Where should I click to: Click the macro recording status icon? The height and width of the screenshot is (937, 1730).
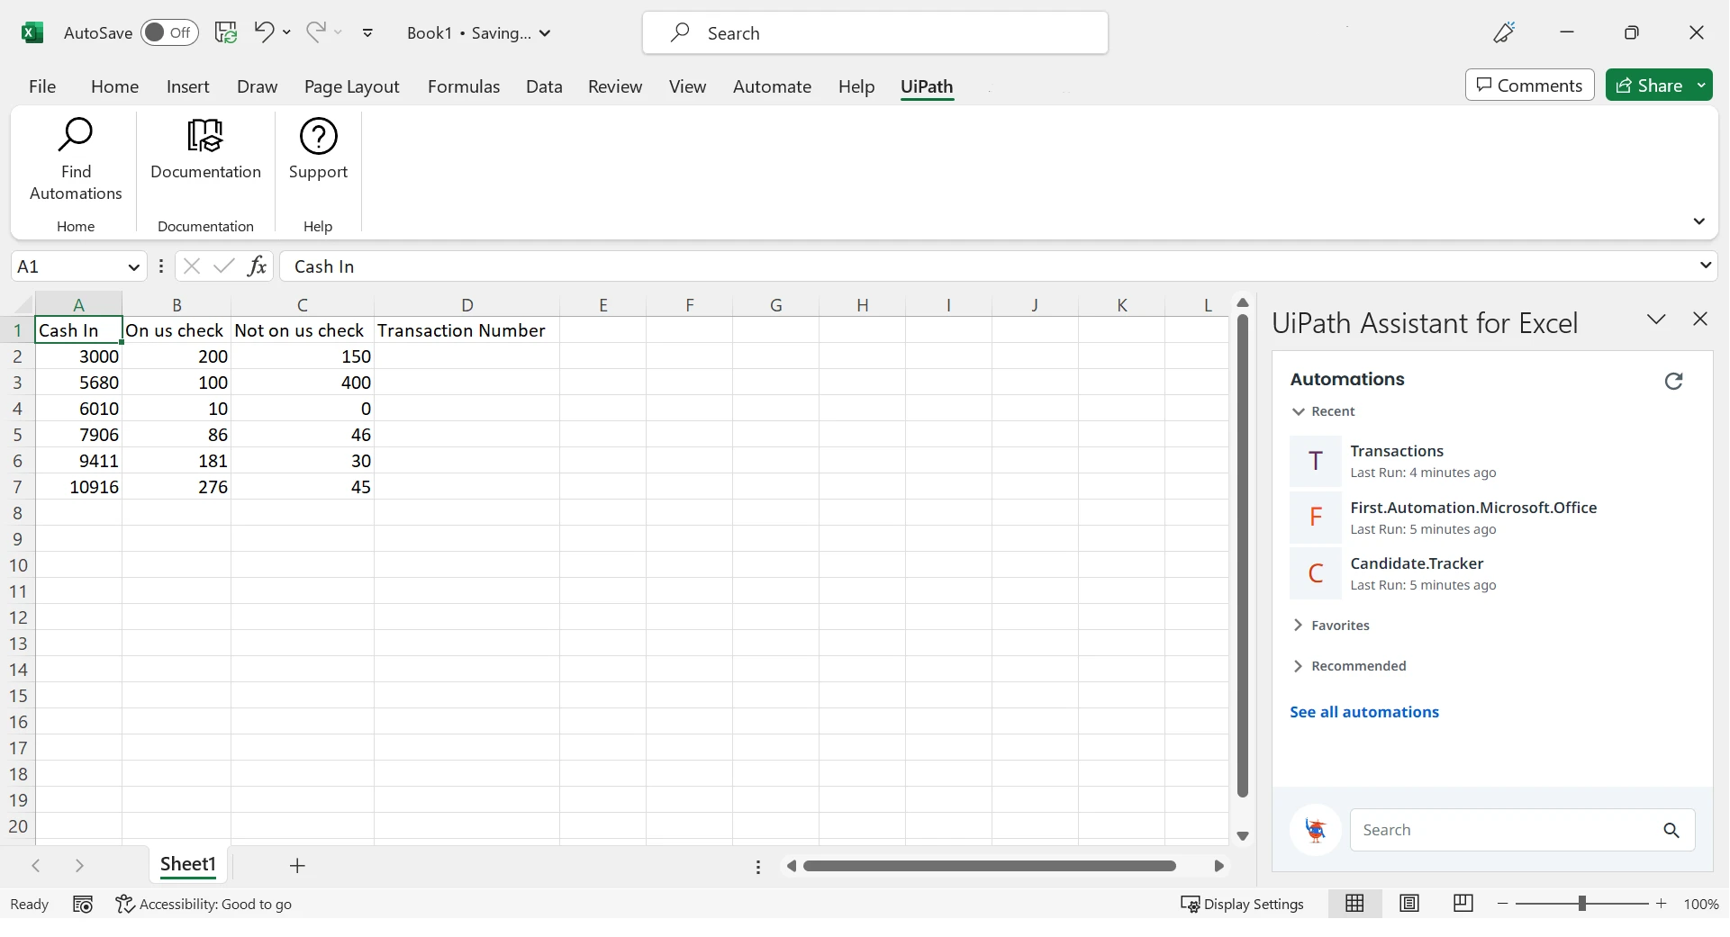[x=83, y=905]
